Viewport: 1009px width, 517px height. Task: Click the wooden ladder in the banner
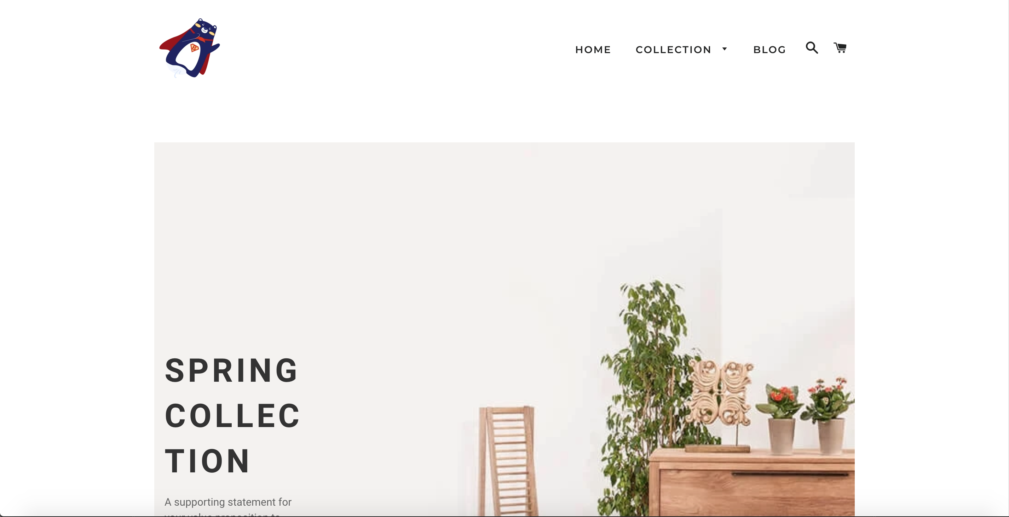(x=508, y=461)
